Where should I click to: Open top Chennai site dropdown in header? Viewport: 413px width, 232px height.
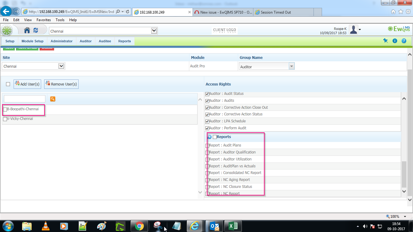click(154, 31)
